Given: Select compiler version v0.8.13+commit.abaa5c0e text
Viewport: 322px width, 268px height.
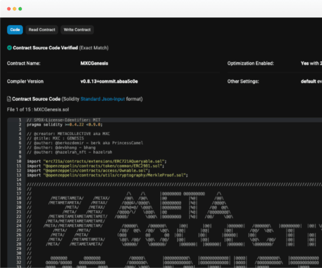Looking at the screenshot, I should click(109, 81).
